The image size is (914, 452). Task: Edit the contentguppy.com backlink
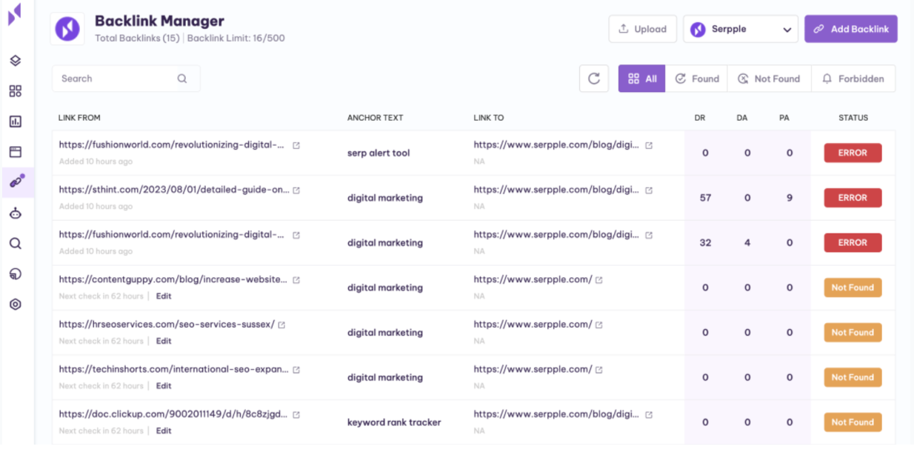pos(164,296)
